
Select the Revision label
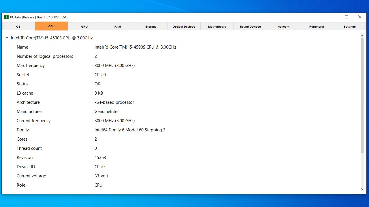pyautogui.click(x=25, y=158)
